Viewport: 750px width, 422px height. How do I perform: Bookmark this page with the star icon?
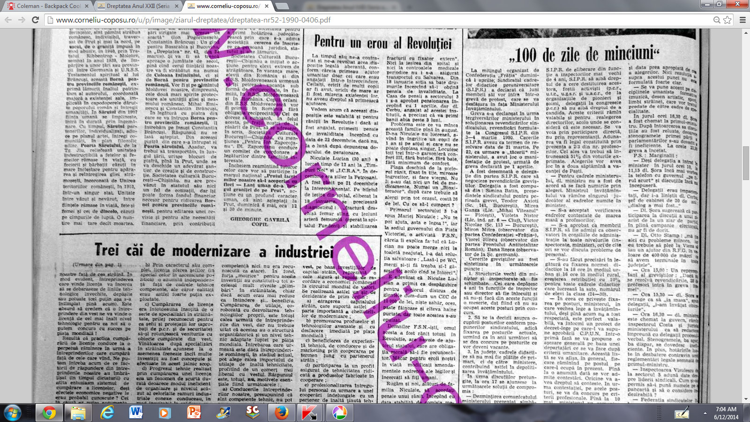727,20
